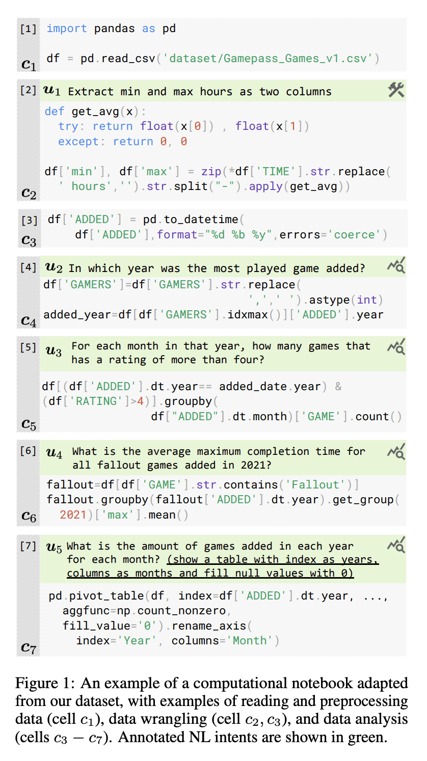Click the wrench tools icon beside intent u1
This screenshot has height=761, width=427.
click(x=396, y=91)
